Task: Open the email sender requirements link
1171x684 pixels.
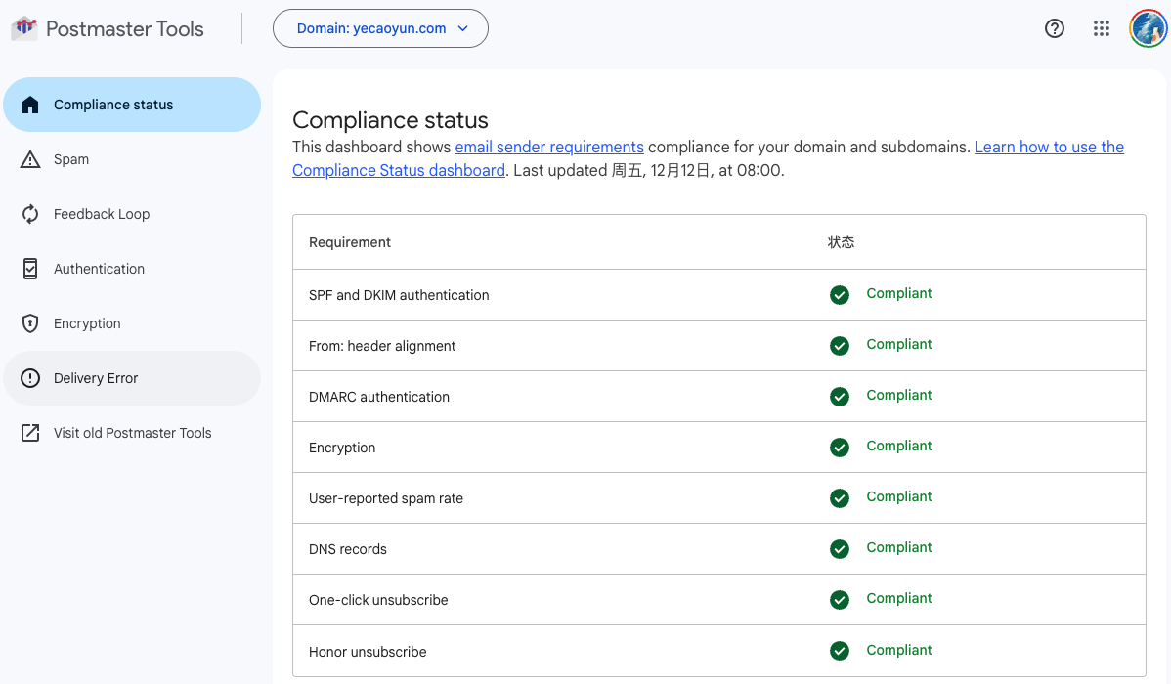Action: [x=548, y=147]
